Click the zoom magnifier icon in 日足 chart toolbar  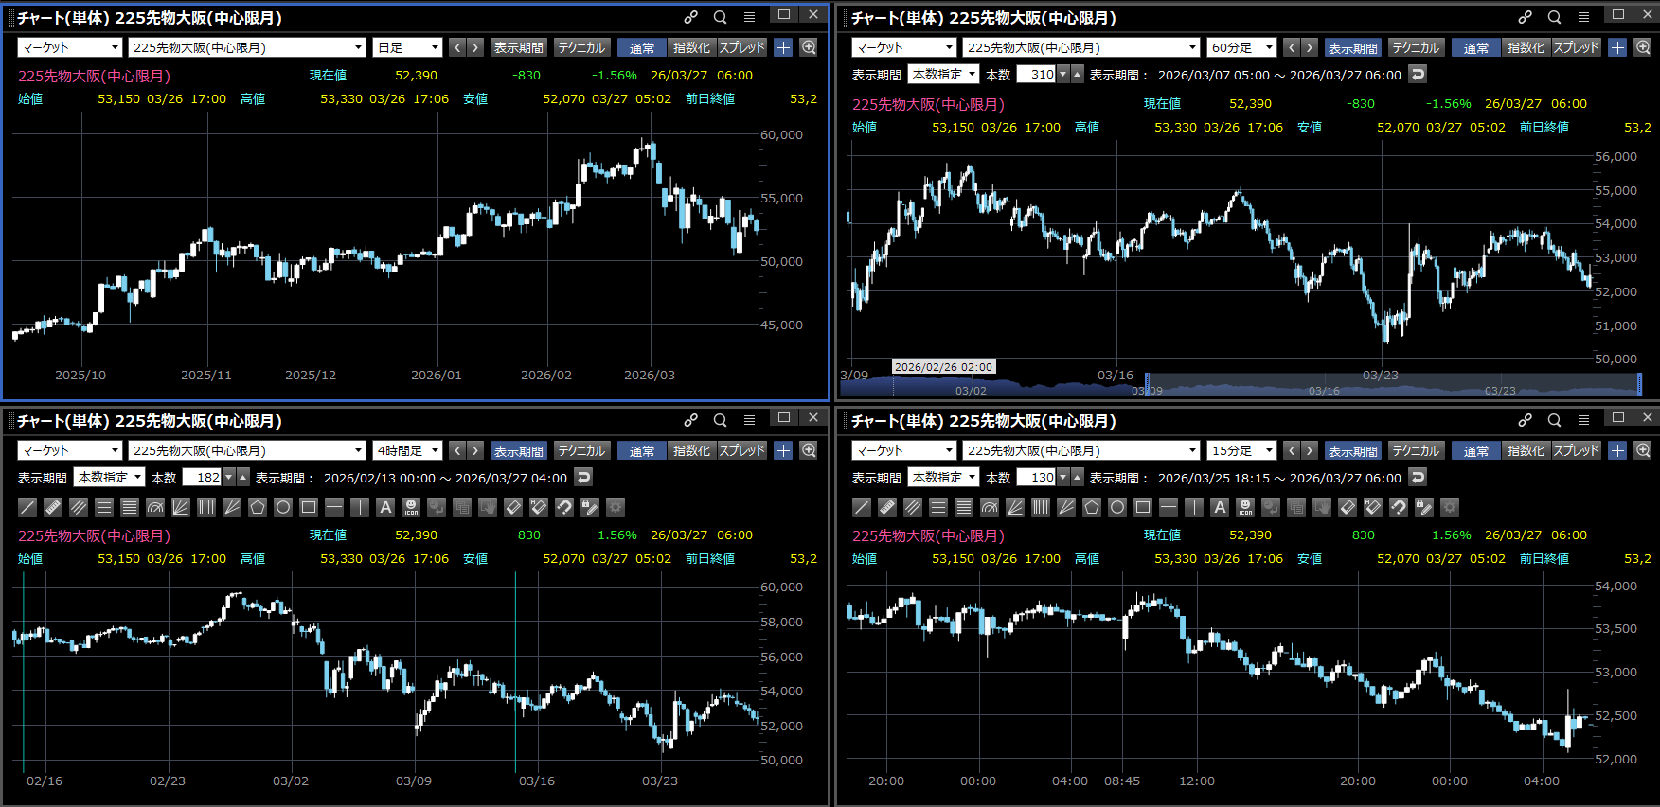click(x=809, y=47)
